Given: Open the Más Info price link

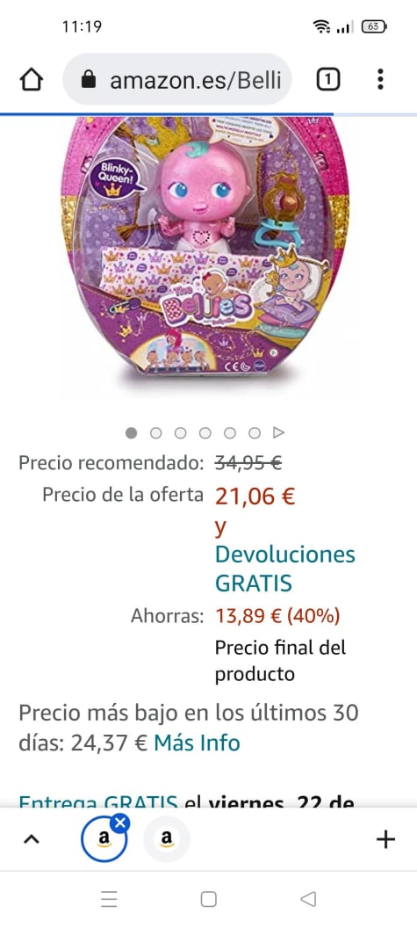Looking at the screenshot, I should point(197,743).
